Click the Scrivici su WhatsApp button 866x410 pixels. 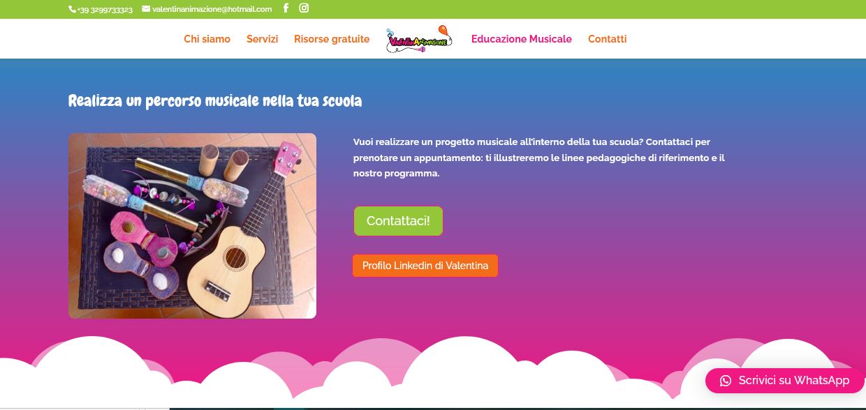(785, 381)
